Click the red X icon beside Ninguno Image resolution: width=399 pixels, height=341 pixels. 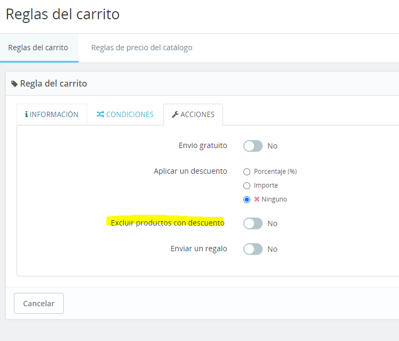(257, 199)
